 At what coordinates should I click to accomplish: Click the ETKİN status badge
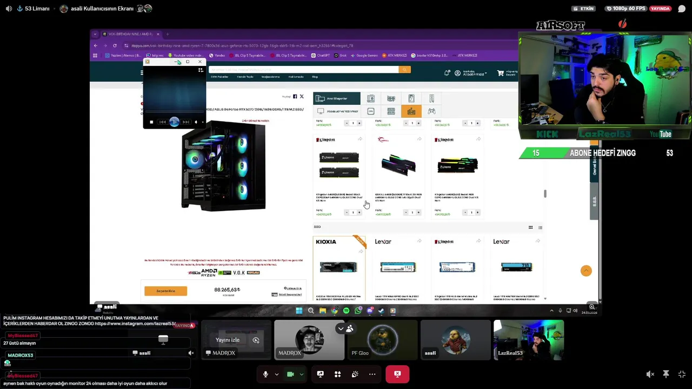pos(584,9)
